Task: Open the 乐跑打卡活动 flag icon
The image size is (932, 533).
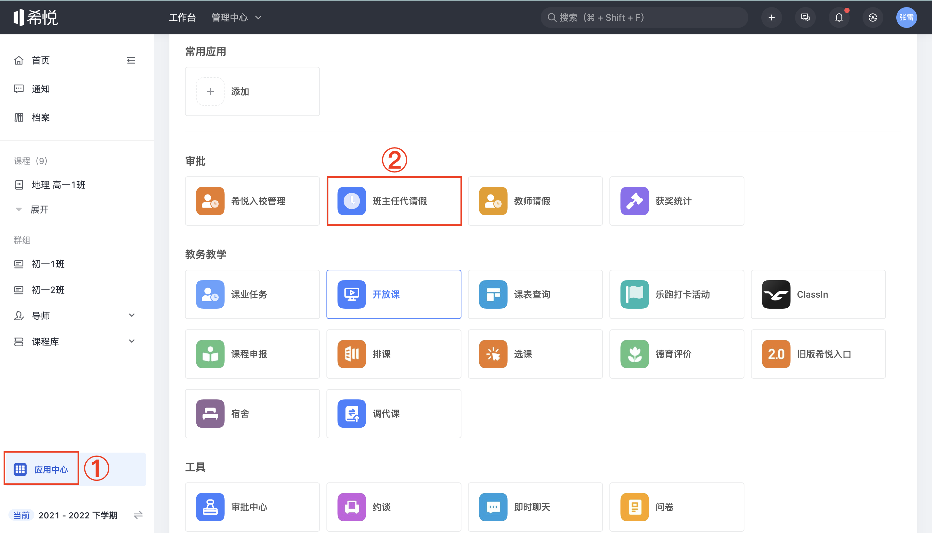Action: tap(634, 294)
